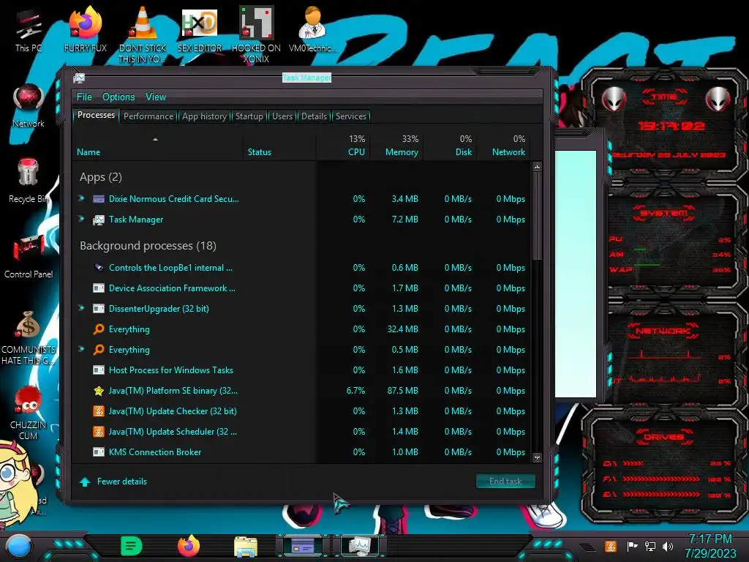
Task: Open the HOOKED ON XONIX desktop shortcut
Action: (256, 34)
